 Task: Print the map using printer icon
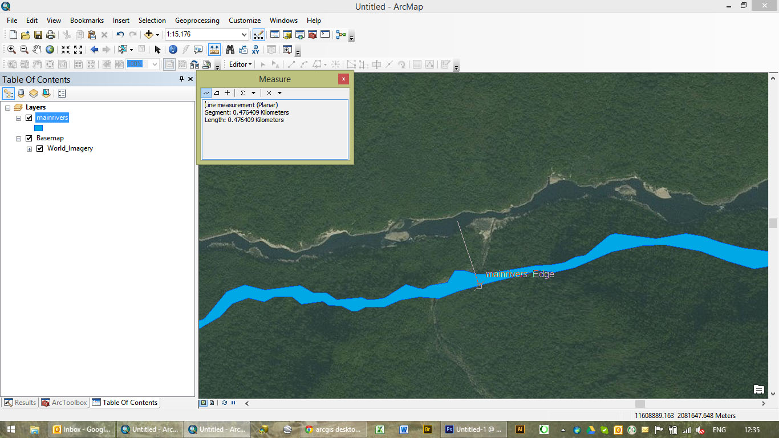coord(51,35)
